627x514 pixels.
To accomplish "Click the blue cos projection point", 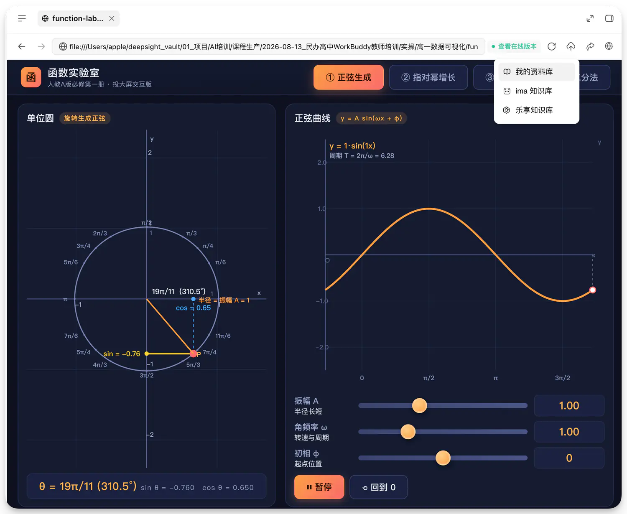I will 193,299.
